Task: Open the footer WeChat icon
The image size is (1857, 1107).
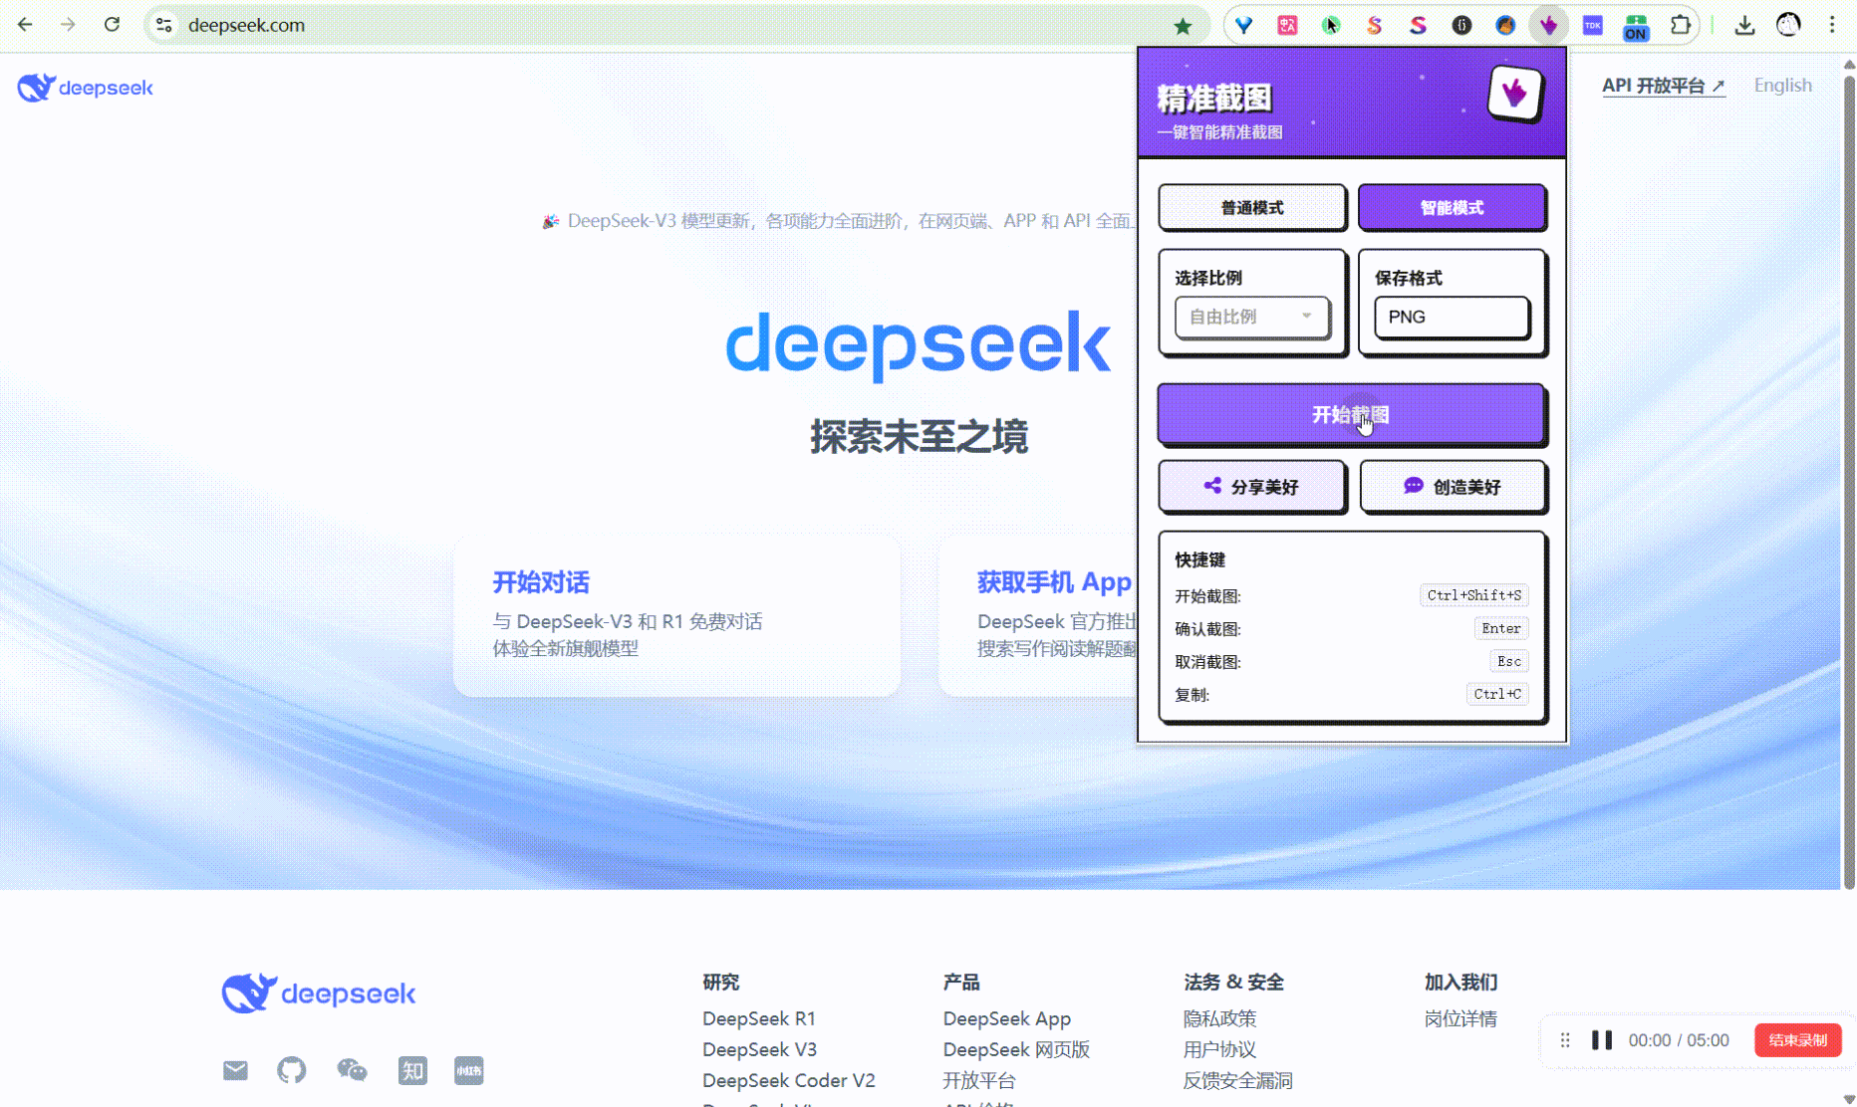Action: click(x=352, y=1070)
